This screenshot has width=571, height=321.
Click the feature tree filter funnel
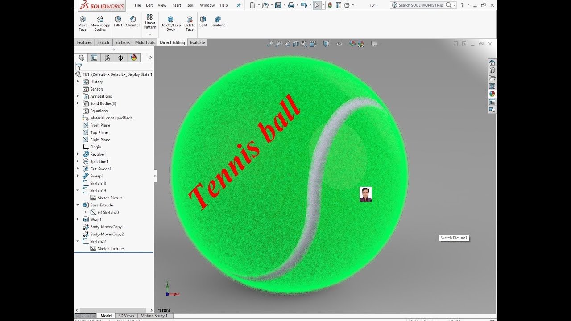click(79, 66)
